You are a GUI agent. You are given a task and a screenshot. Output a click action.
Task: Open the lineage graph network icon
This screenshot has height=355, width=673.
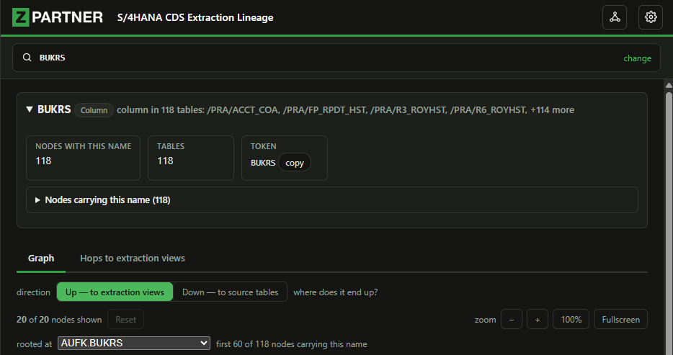click(614, 17)
